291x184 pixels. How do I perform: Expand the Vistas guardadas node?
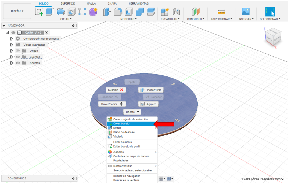12,45
